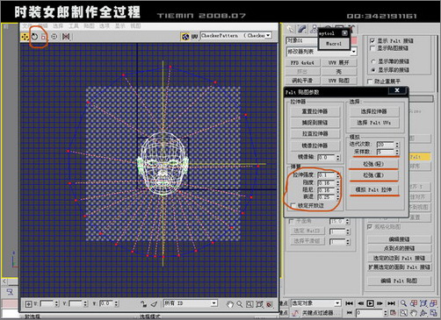Open the Create panel tab icon
The image size is (441, 320).
(x=291, y=29)
